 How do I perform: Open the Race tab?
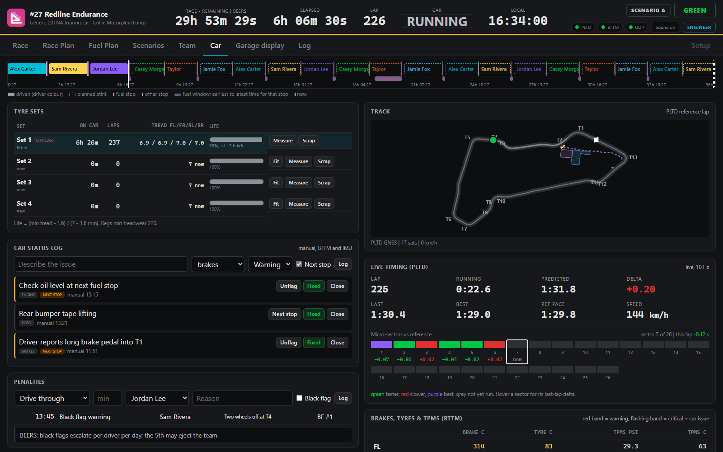coord(20,46)
